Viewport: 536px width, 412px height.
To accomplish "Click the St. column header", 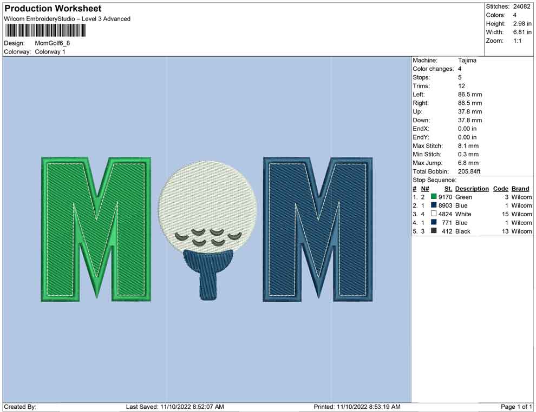I will (448, 189).
